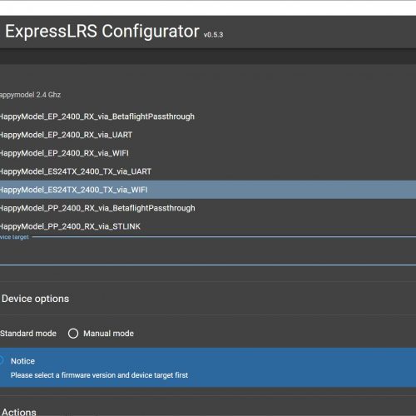This screenshot has height=416, width=416.
Task: Click the ExpressLRS Configurator title
Action: pos(102,31)
